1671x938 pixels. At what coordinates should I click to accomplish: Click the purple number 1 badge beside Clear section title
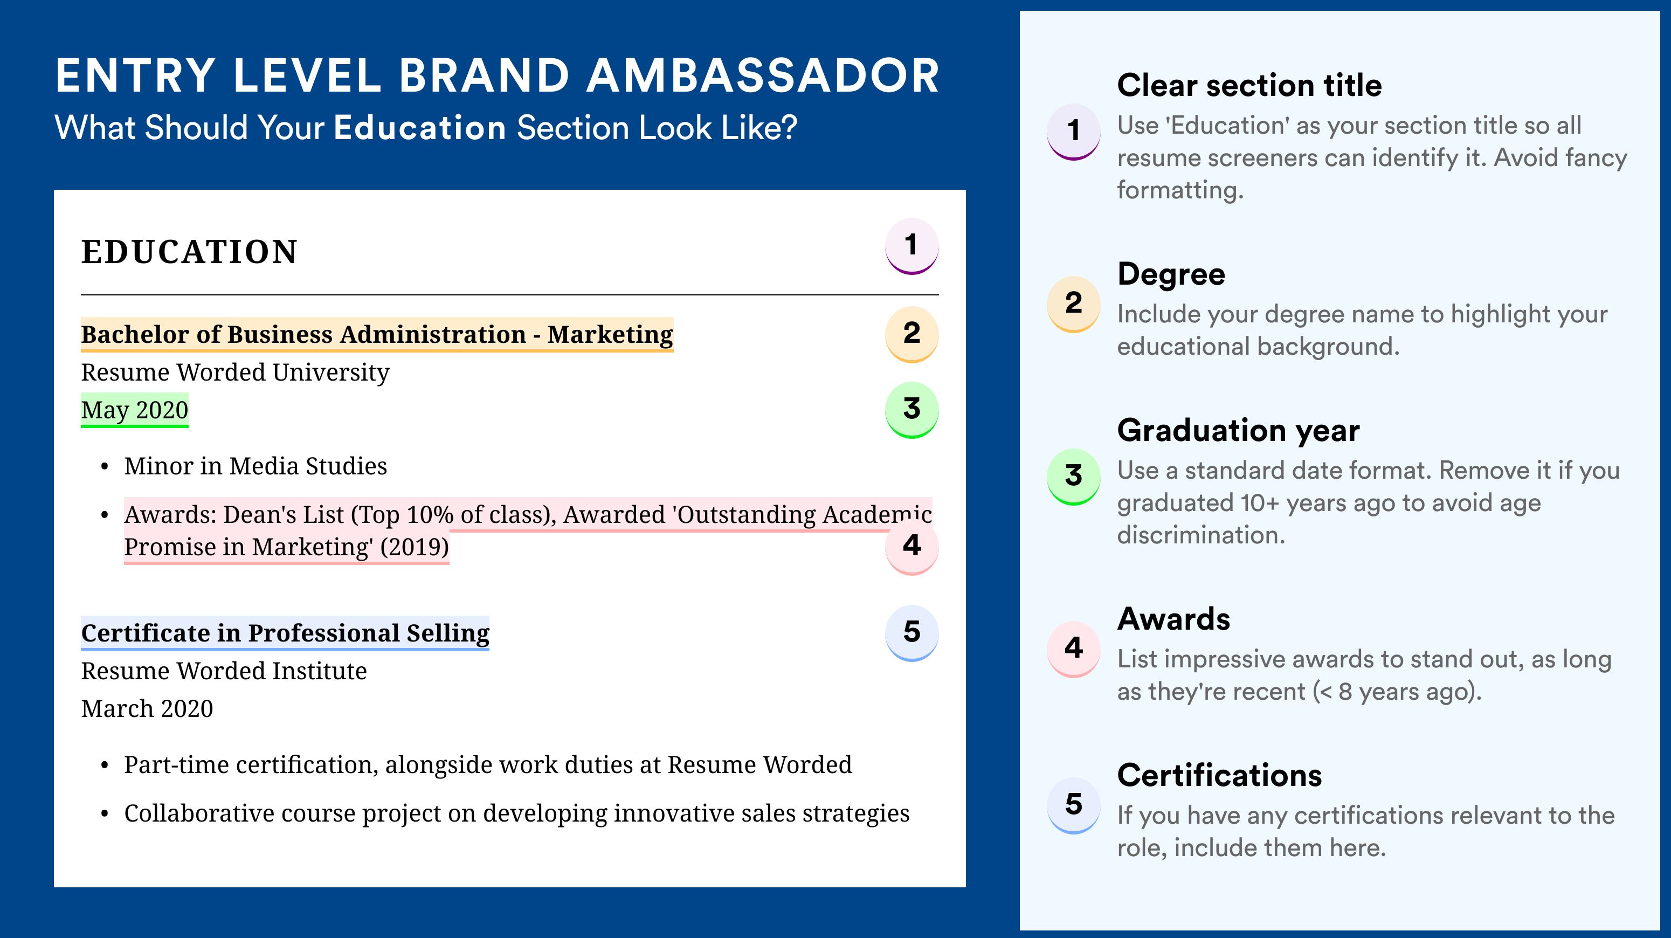tap(1074, 131)
